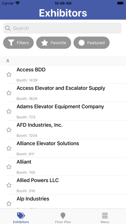This screenshot has height=224, width=126.
Task: View Allied Powers LLC exhibitor page
Action: (x=66, y=185)
